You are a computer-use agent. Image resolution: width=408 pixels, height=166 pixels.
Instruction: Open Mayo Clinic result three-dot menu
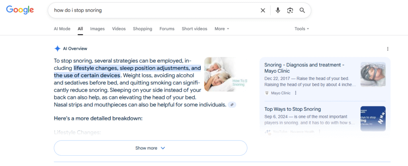[x=296, y=93]
